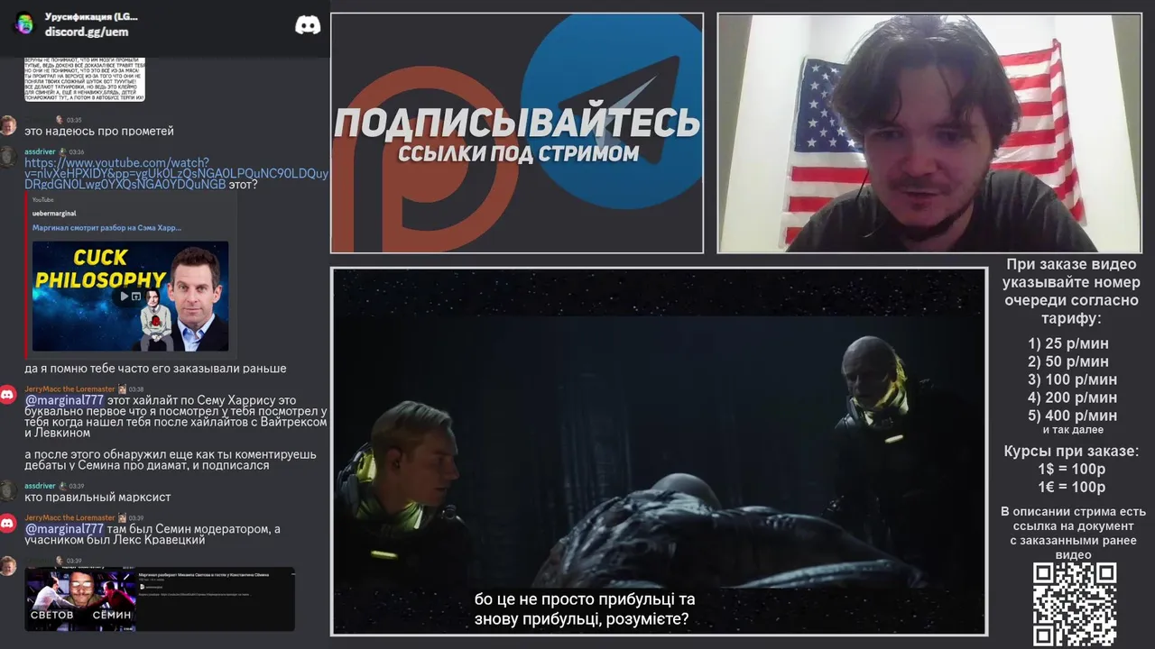
Task: Click message 'кто правильный марксист'
Action: (x=97, y=498)
